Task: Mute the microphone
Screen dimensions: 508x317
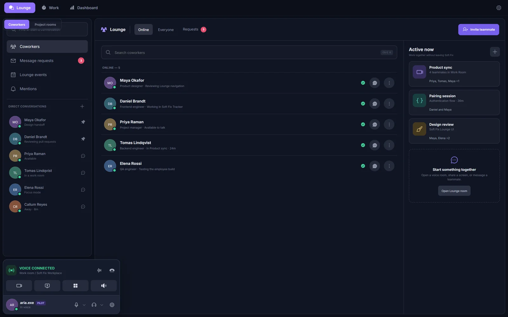Action: pyautogui.click(x=76, y=305)
